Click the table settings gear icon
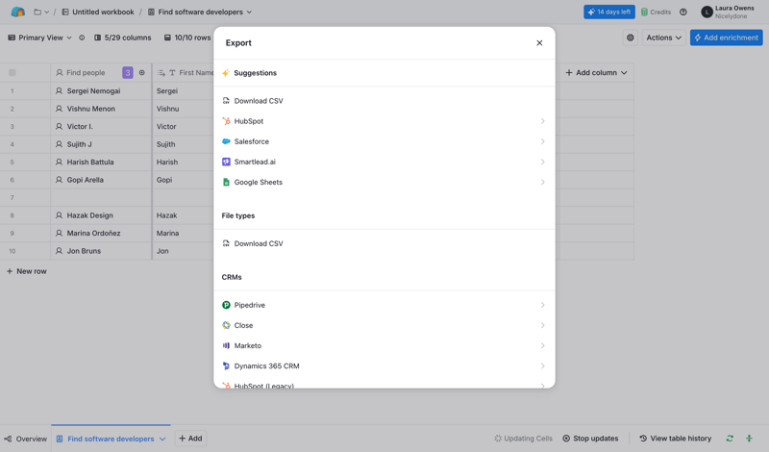This screenshot has height=452, width=769. point(631,38)
